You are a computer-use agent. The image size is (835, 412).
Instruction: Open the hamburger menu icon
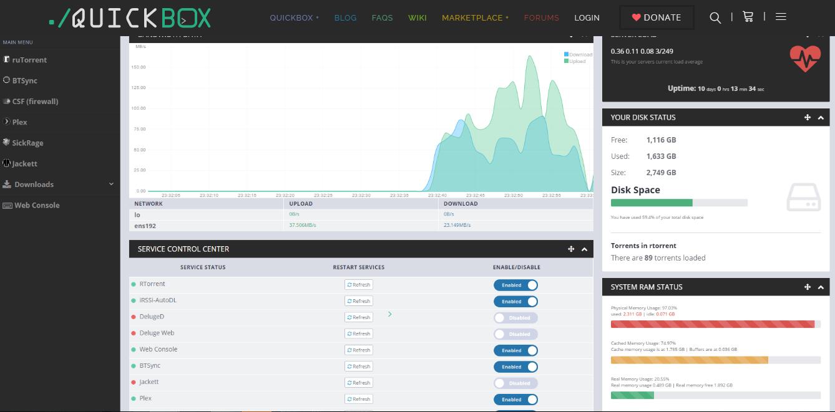pyautogui.click(x=781, y=17)
